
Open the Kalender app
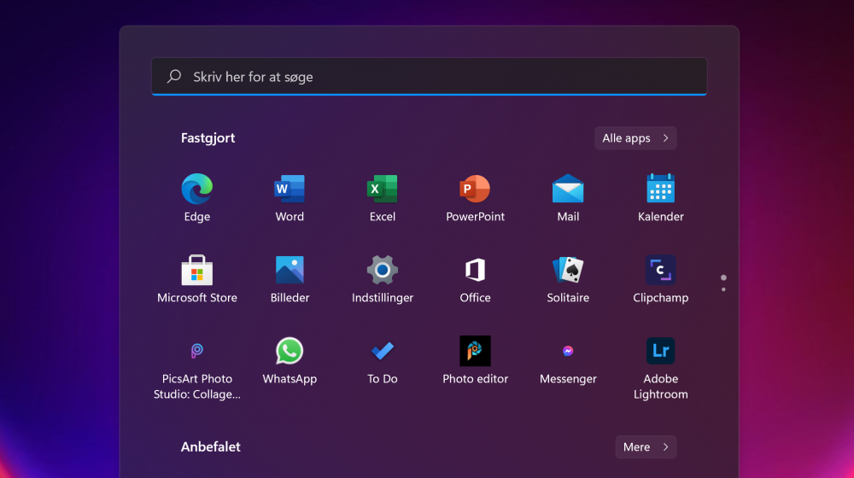(x=660, y=189)
